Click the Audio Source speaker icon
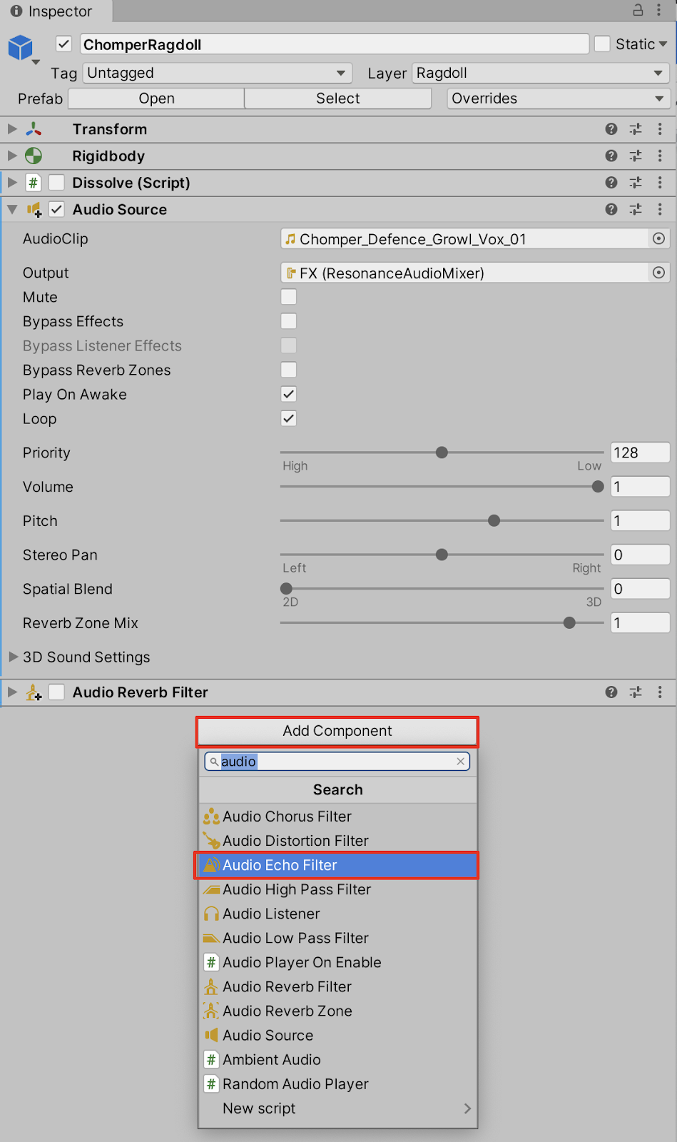The height and width of the screenshot is (1142, 677). point(34,210)
